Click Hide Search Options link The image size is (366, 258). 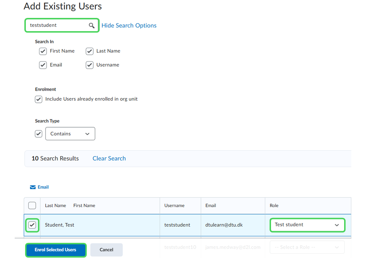point(129,25)
